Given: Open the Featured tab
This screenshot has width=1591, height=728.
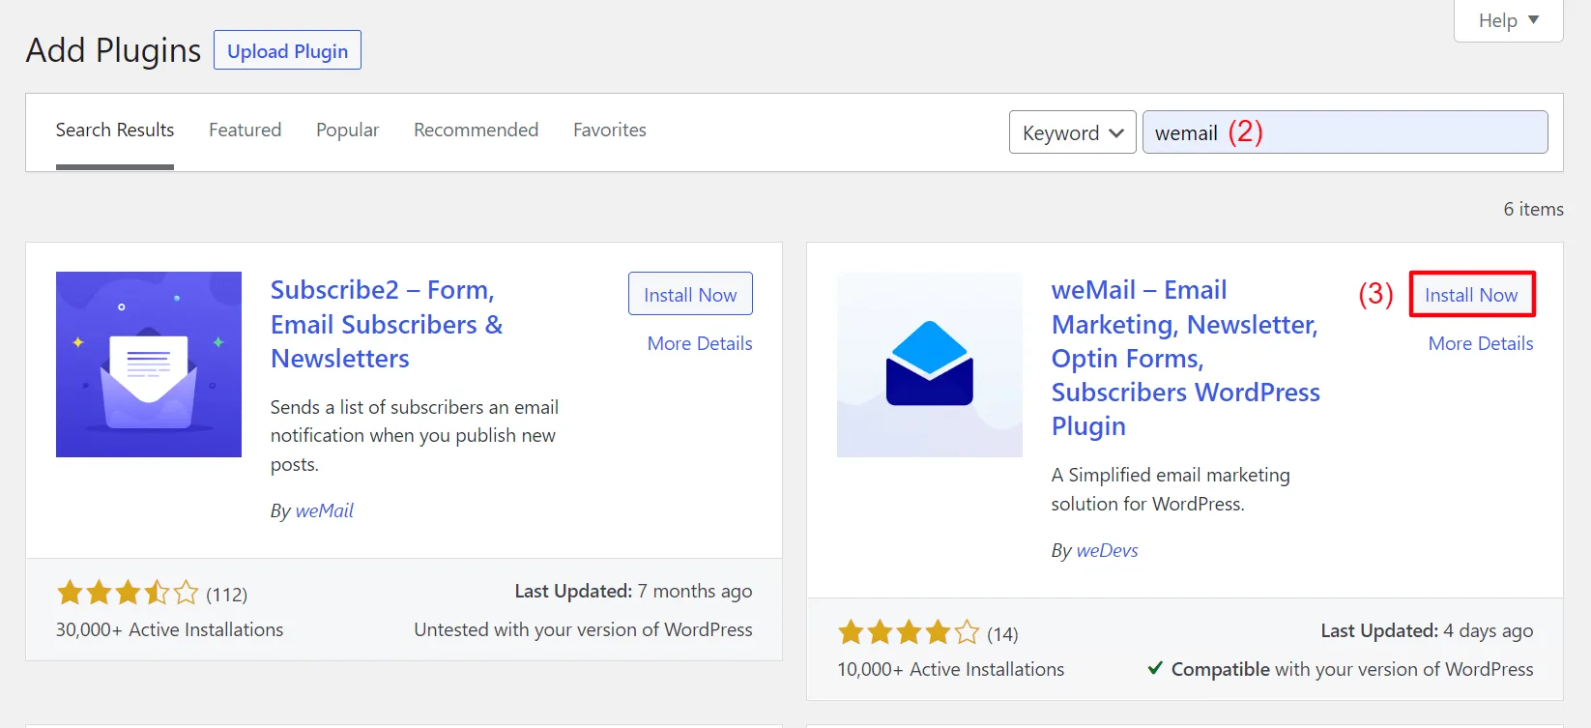Looking at the screenshot, I should [246, 130].
